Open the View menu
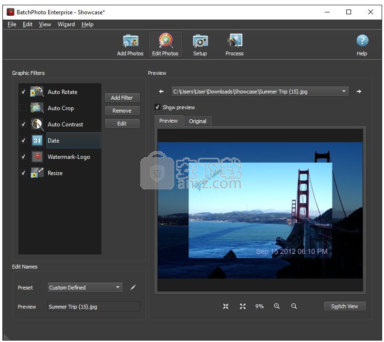Image resolution: width=384 pixels, height=342 pixels. tap(45, 24)
